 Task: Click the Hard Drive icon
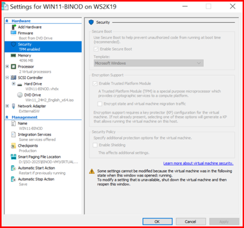click(20, 85)
